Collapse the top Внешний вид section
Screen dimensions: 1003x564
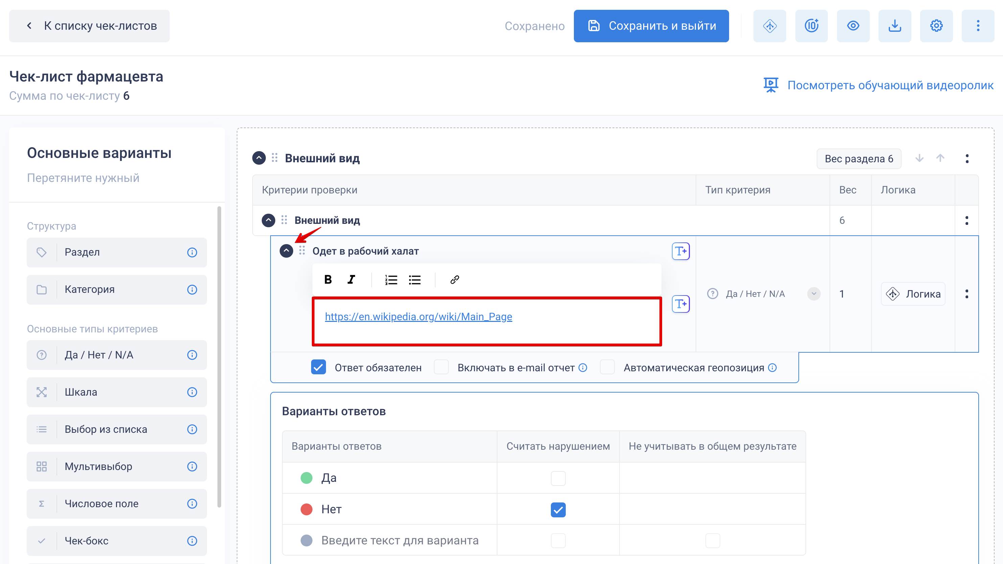point(259,158)
